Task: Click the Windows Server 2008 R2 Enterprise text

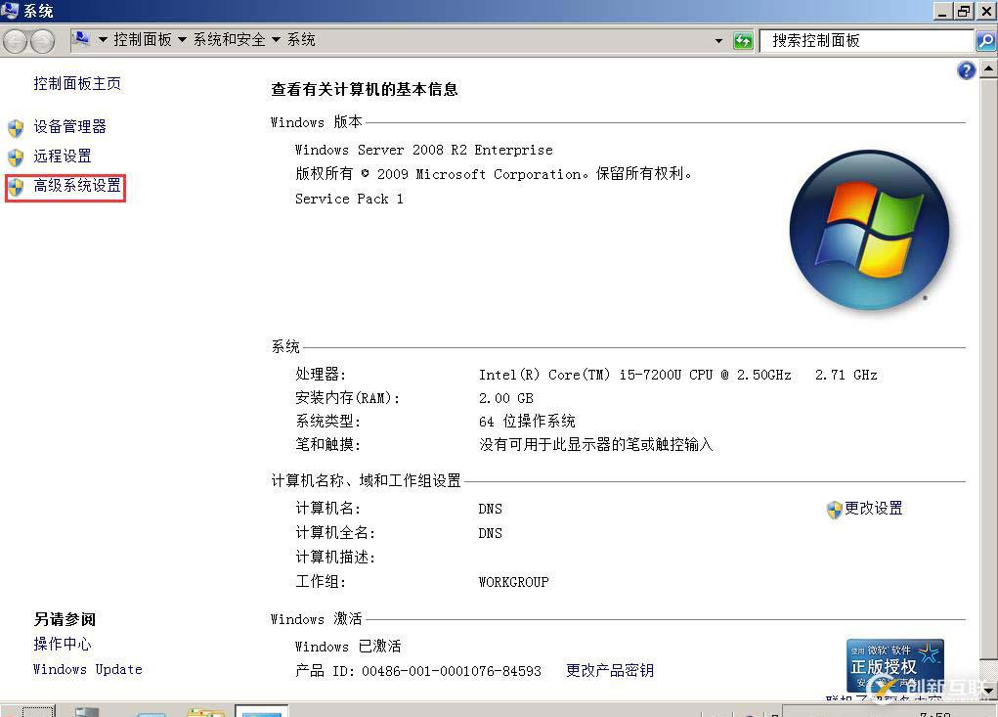Action: coord(424,151)
